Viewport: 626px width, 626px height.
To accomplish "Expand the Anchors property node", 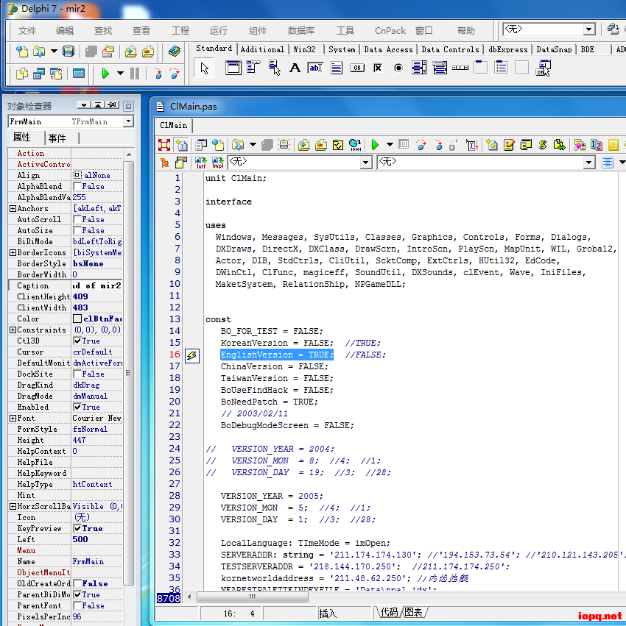I will [13, 209].
